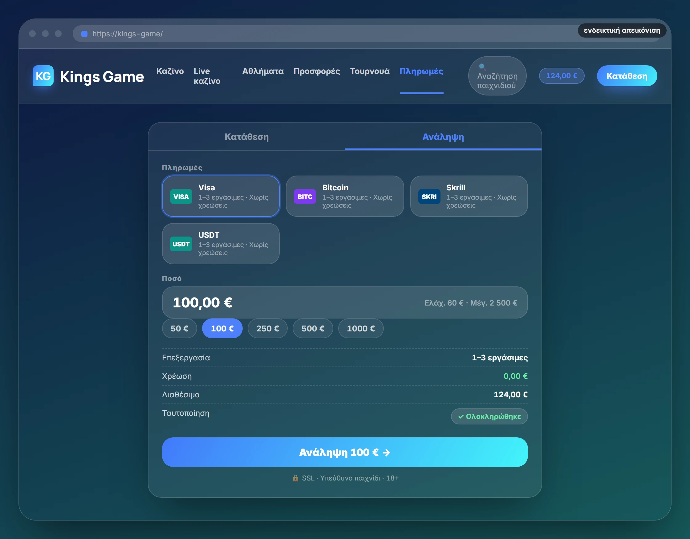Open Προσφορές in navigation
The width and height of the screenshot is (690, 539).
point(317,71)
